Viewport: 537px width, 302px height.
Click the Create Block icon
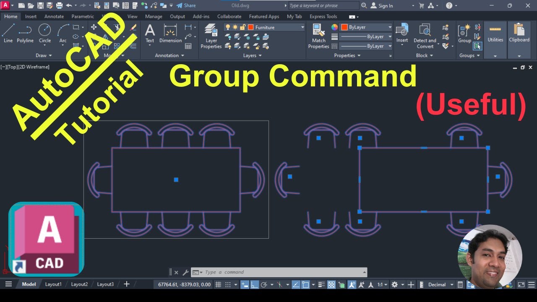click(x=446, y=27)
